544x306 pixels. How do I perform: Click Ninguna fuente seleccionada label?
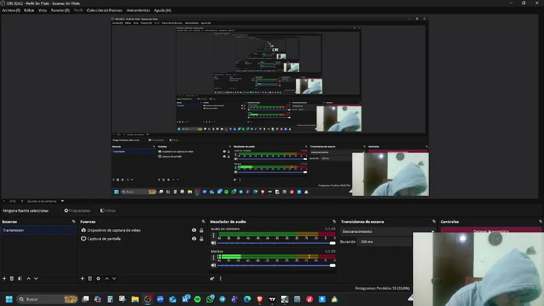tap(25, 211)
